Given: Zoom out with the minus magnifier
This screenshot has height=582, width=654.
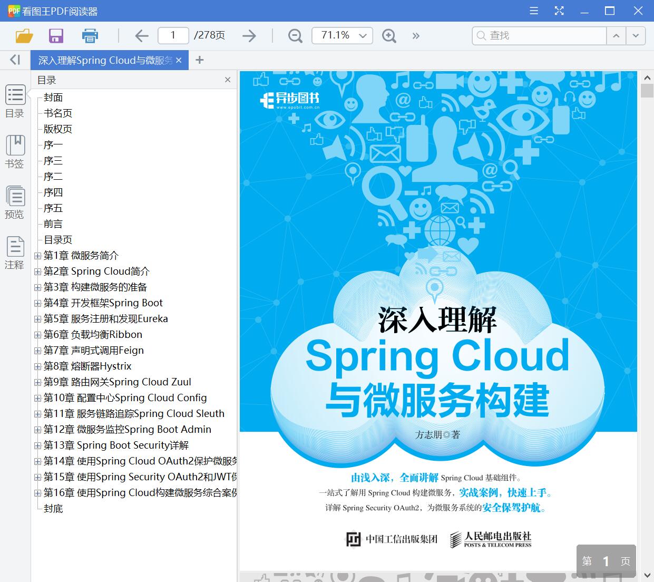Looking at the screenshot, I should (295, 36).
